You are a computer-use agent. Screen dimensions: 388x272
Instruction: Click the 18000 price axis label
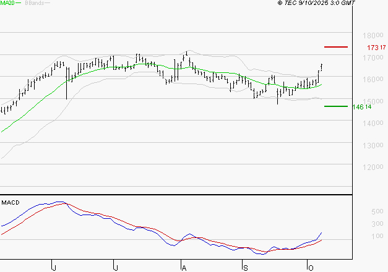[373, 36]
